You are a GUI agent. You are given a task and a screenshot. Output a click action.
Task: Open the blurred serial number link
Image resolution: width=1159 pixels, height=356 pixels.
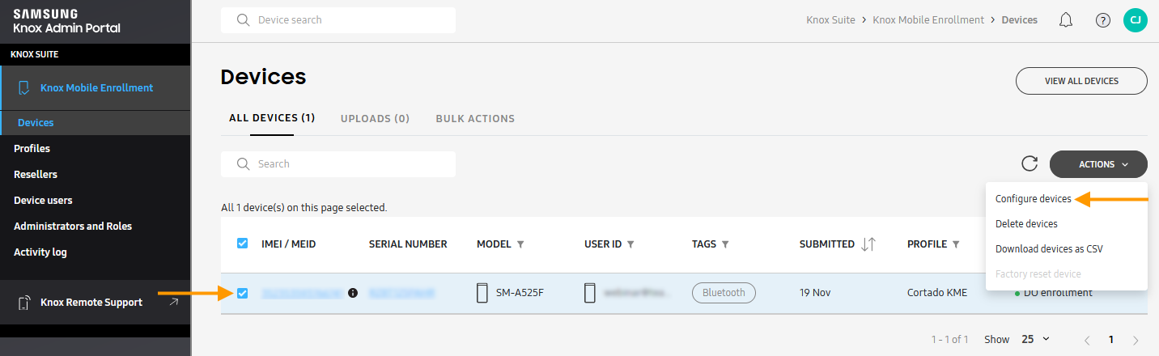[x=402, y=293]
